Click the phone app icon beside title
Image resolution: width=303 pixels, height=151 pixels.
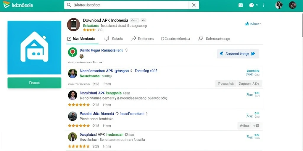click(x=73, y=25)
